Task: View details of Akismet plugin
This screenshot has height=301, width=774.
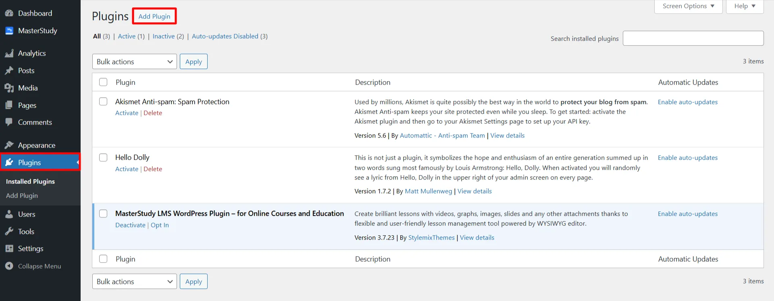Action: pos(507,136)
